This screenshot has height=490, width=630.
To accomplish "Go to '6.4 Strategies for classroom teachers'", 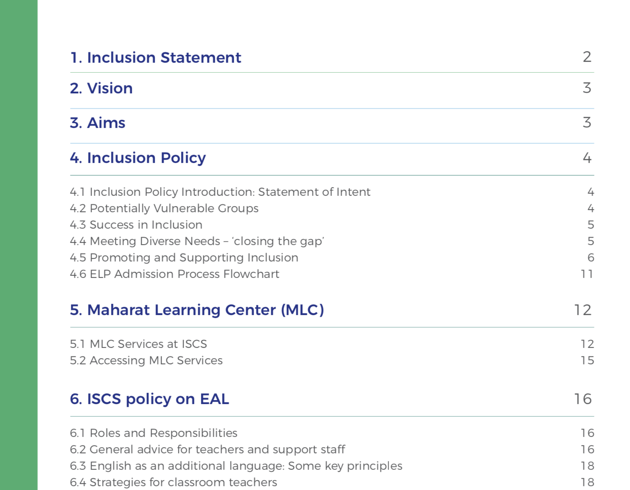I will point(174,482).
